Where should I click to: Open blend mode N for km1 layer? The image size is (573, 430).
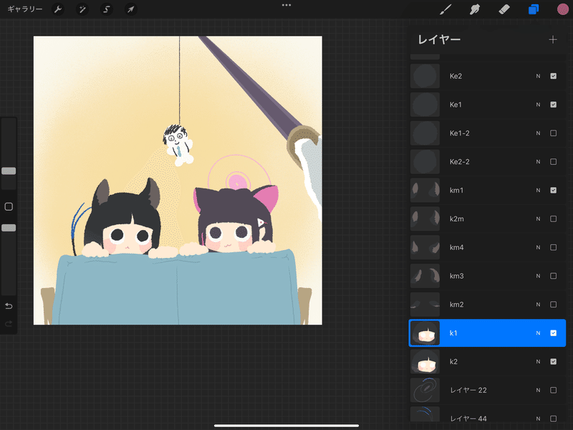538,190
